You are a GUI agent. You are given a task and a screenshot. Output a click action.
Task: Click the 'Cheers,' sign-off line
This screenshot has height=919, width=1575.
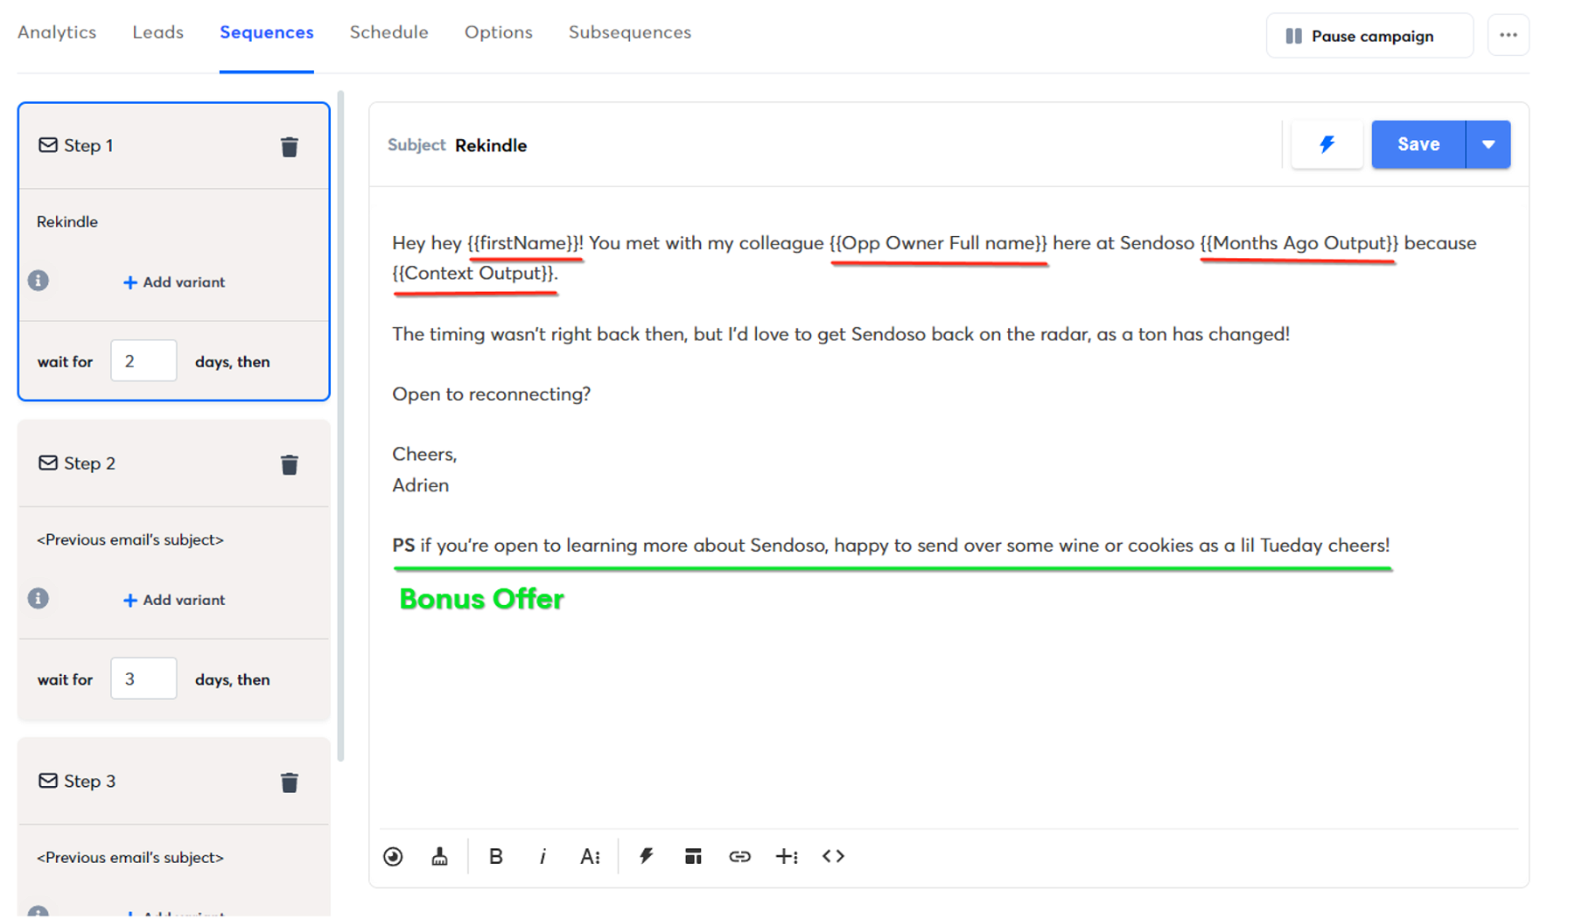point(424,454)
